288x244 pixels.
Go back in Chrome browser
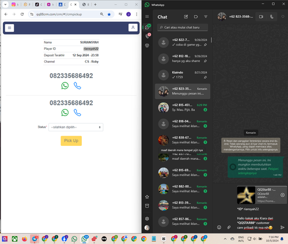(6, 14)
